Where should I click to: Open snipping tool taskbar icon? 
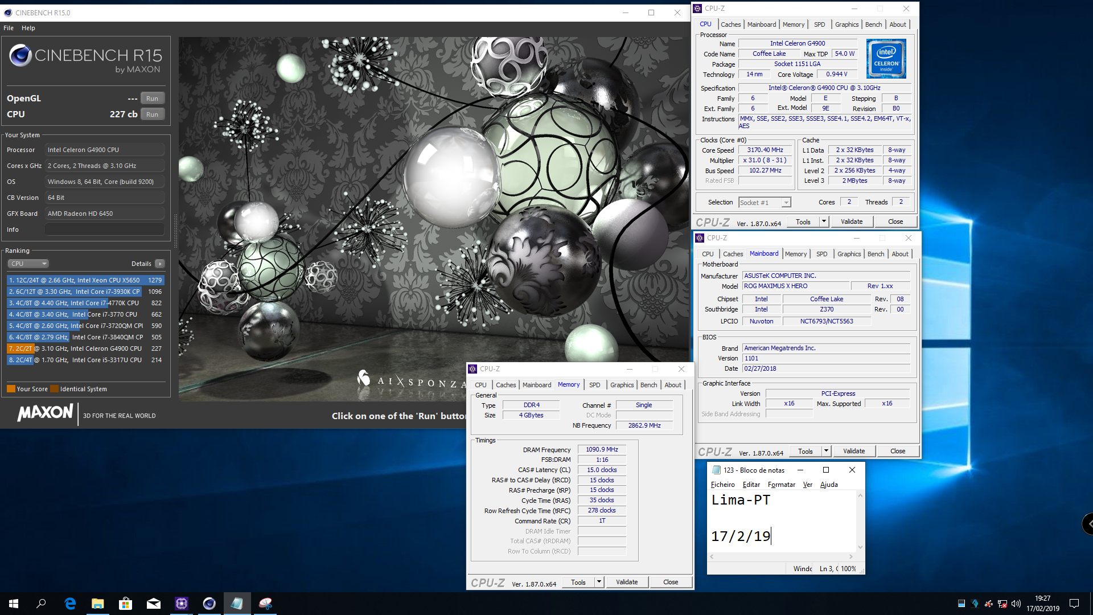[x=265, y=604]
